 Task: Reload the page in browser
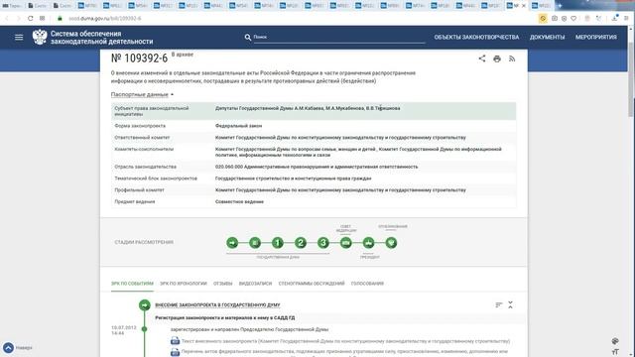click(x=31, y=18)
